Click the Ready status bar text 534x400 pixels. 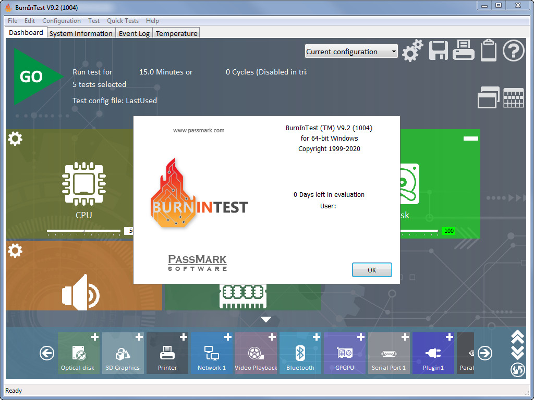[x=14, y=391]
